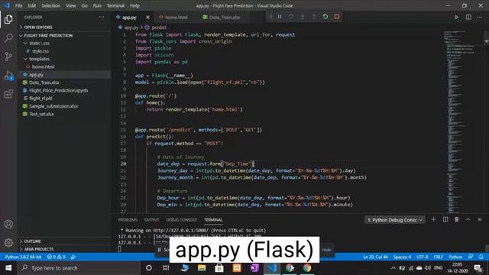
Task: Change UTF-8 encoding in status bar
Action: (x=423, y=257)
